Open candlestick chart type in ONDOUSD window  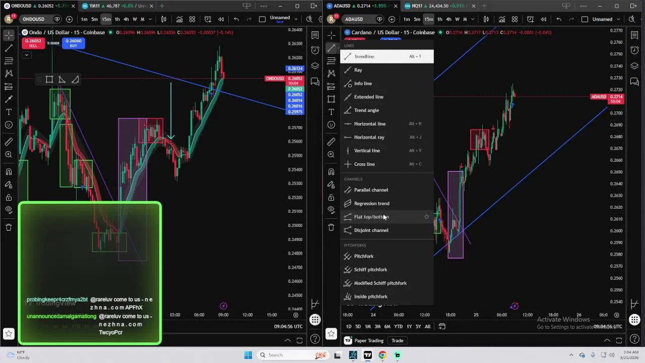coord(163,19)
